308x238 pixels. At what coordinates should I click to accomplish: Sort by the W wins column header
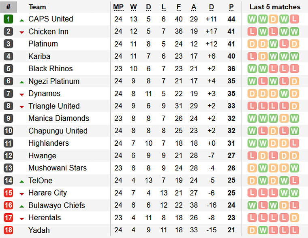tap(133, 7)
